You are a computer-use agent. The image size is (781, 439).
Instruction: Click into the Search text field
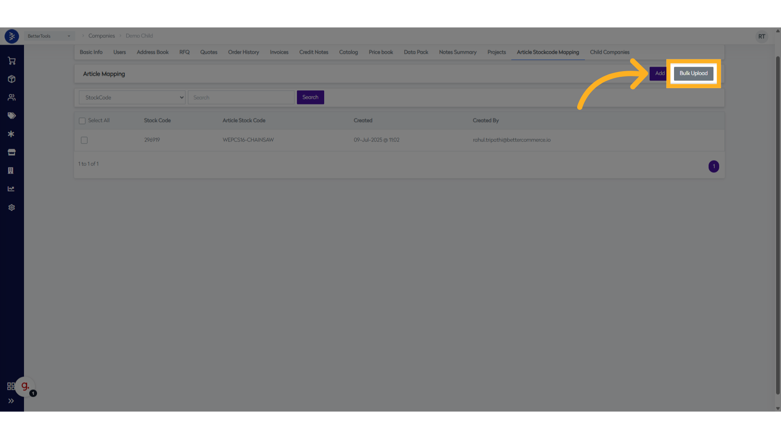point(241,98)
